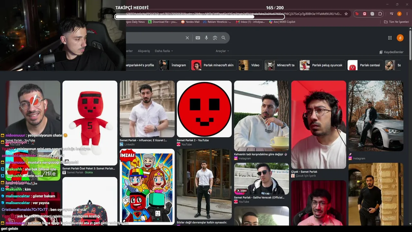Open the Yandex Mail bookmark
This screenshot has height=232, width=412.
(x=190, y=22)
